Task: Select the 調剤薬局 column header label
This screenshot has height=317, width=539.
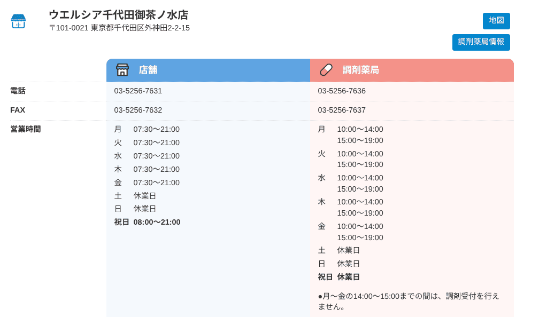Action: 360,70
